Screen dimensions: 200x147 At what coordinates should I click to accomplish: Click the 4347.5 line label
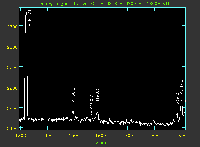pos(181,87)
